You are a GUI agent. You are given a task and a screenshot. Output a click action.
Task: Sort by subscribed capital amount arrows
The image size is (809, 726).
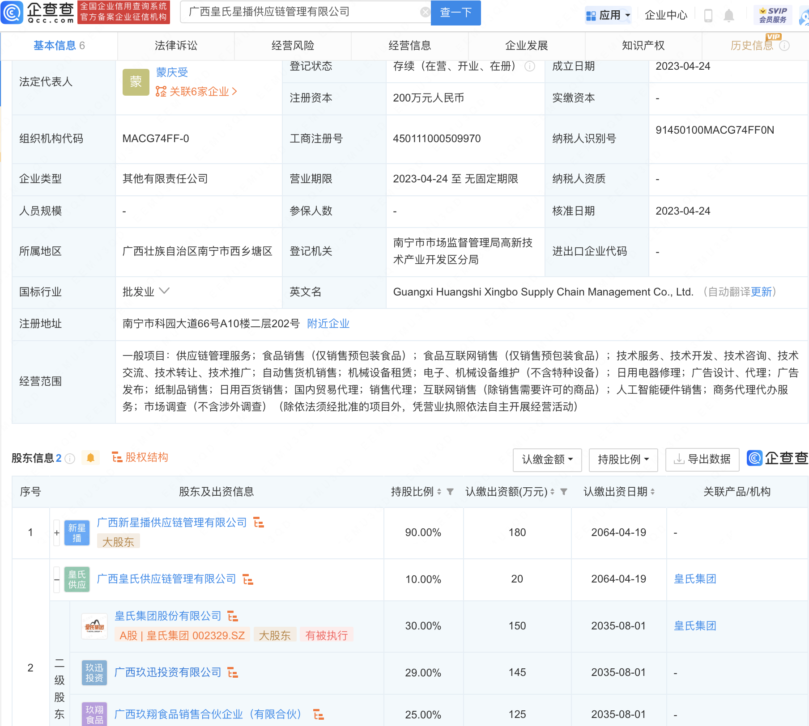pos(552,492)
